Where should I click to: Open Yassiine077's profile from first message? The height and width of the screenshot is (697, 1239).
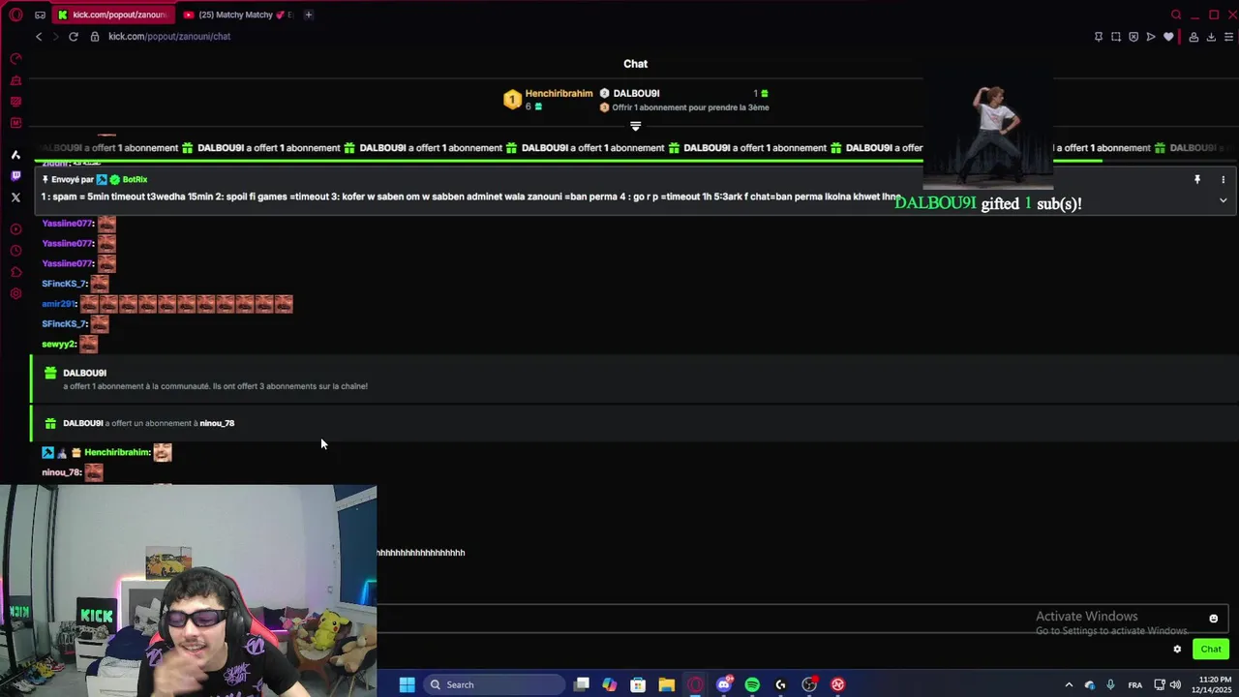click(68, 224)
